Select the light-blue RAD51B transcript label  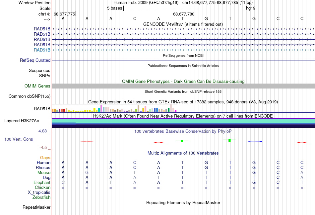click(42, 50)
